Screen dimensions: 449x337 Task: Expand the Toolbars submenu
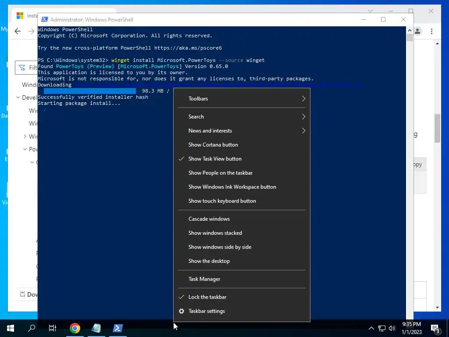(242, 99)
